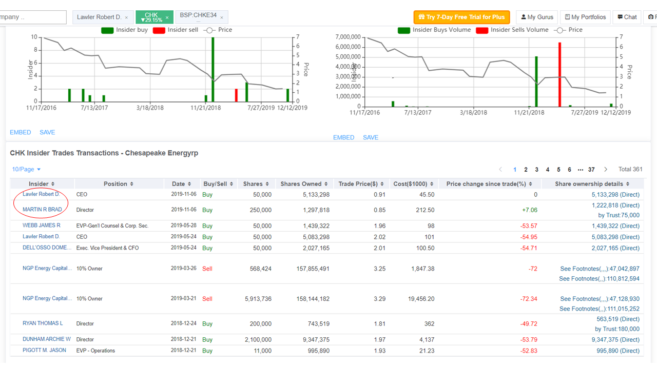The width and height of the screenshot is (657, 369).
Task: Select page 2 in pagination
Action: (526, 170)
